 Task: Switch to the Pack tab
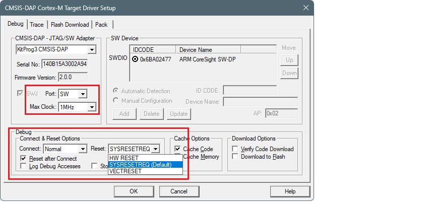pyautogui.click(x=101, y=24)
